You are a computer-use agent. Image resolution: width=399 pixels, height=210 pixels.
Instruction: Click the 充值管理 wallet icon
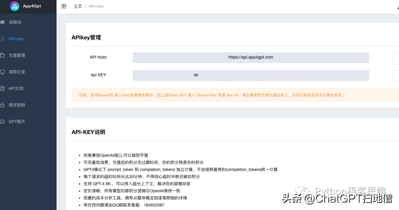[x=3, y=55]
